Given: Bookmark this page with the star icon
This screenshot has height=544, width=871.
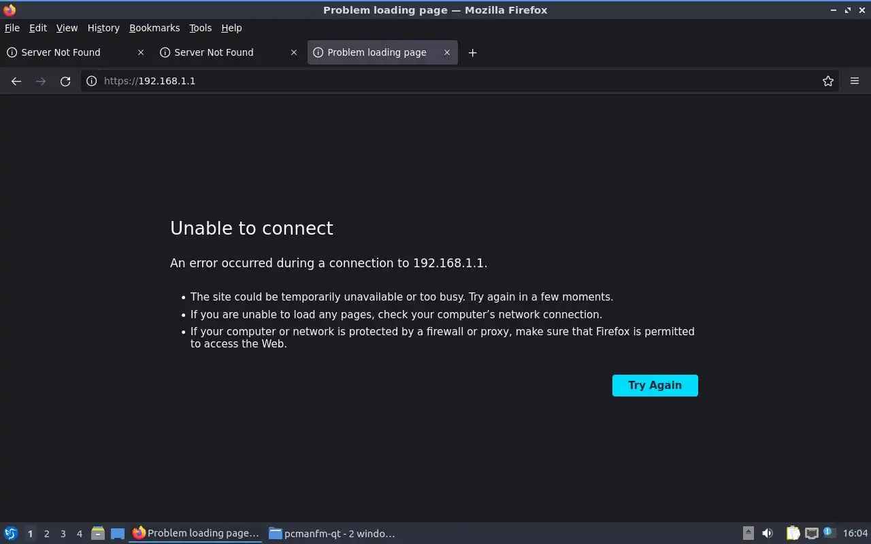Looking at the screenshot, I should 828,81.
